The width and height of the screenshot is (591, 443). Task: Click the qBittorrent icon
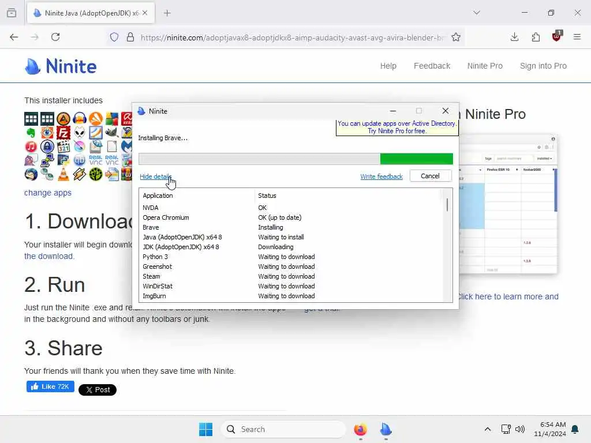[80, 160]
